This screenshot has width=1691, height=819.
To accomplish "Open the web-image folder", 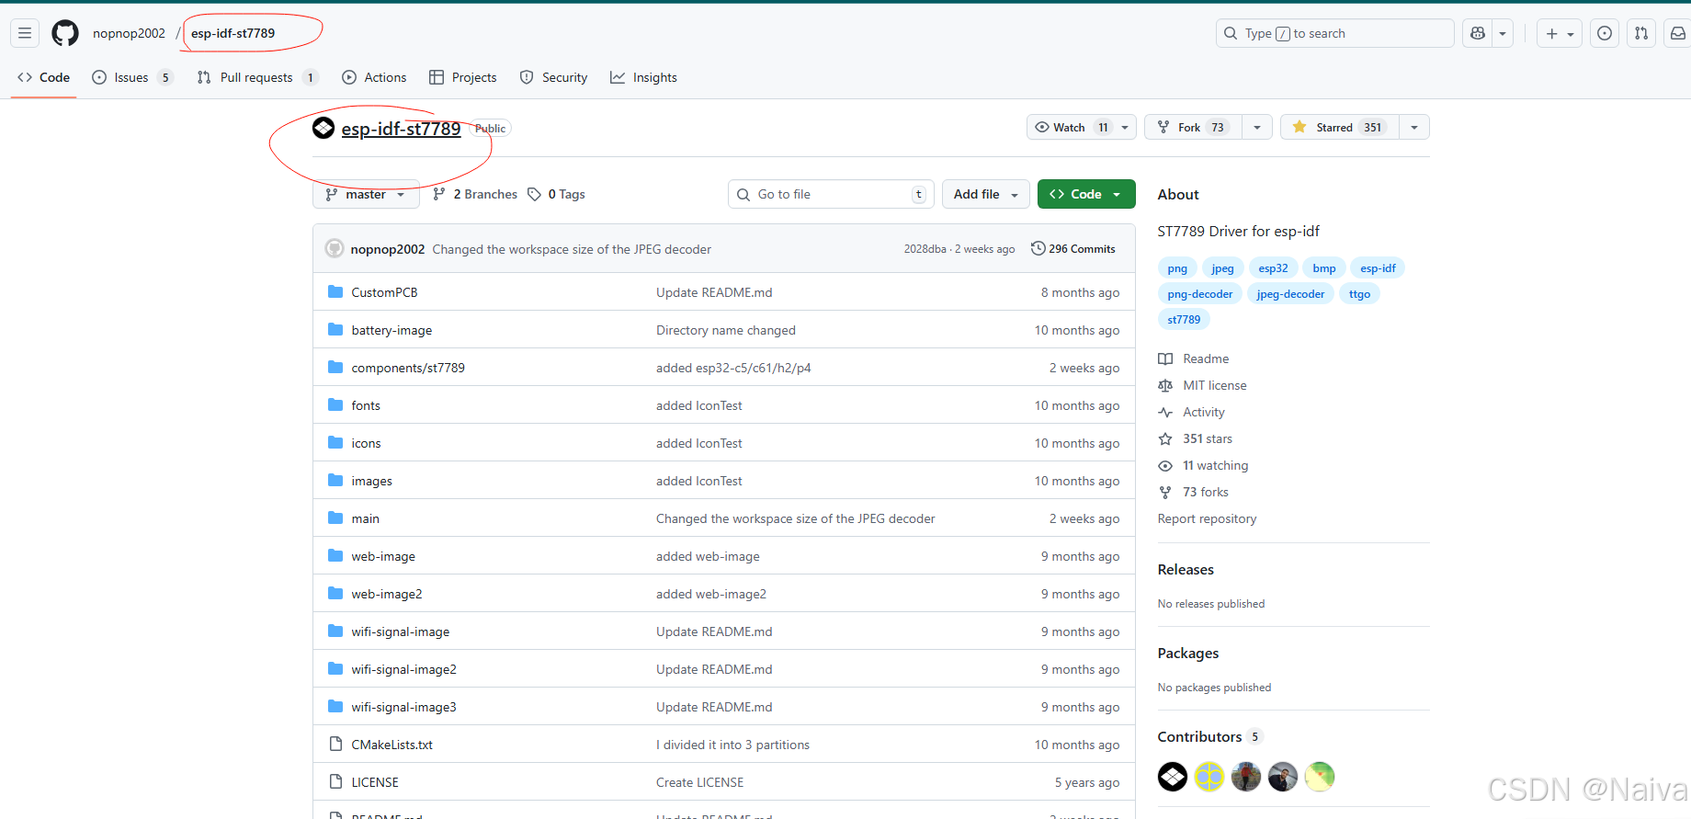I will pyautogui.click(x=383, y=556).
